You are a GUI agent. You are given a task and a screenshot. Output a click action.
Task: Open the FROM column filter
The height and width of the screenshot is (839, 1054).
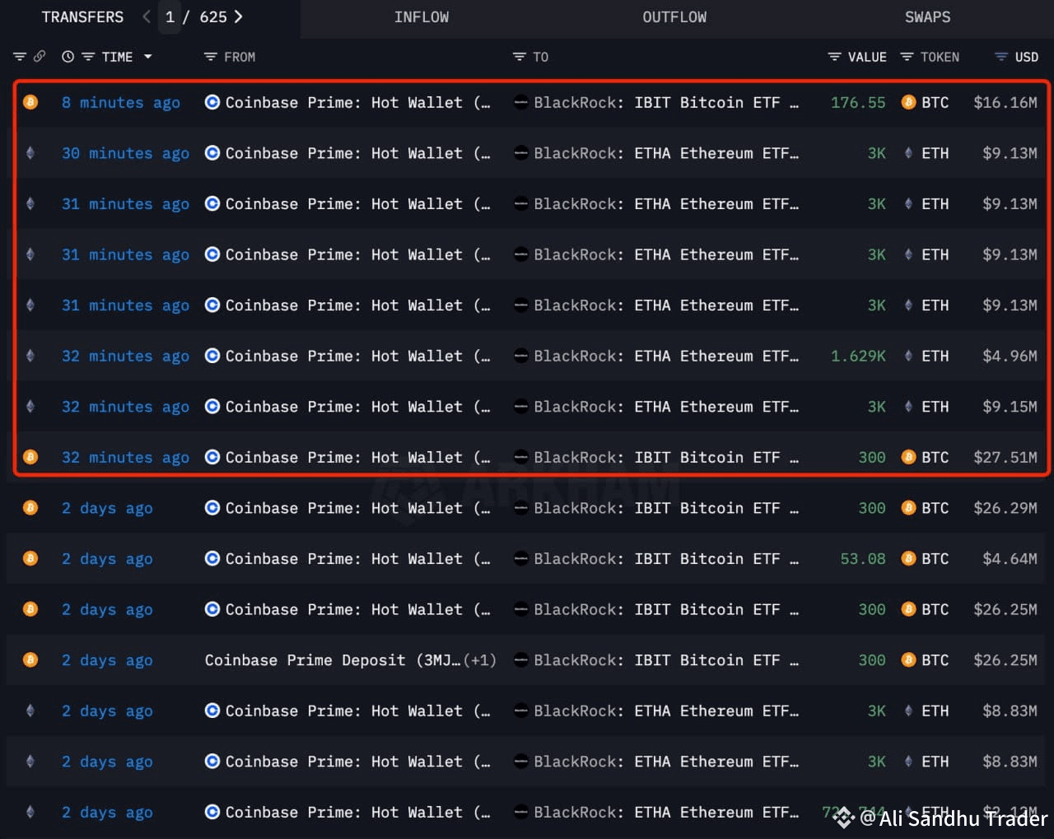click(x=210, y=57)
